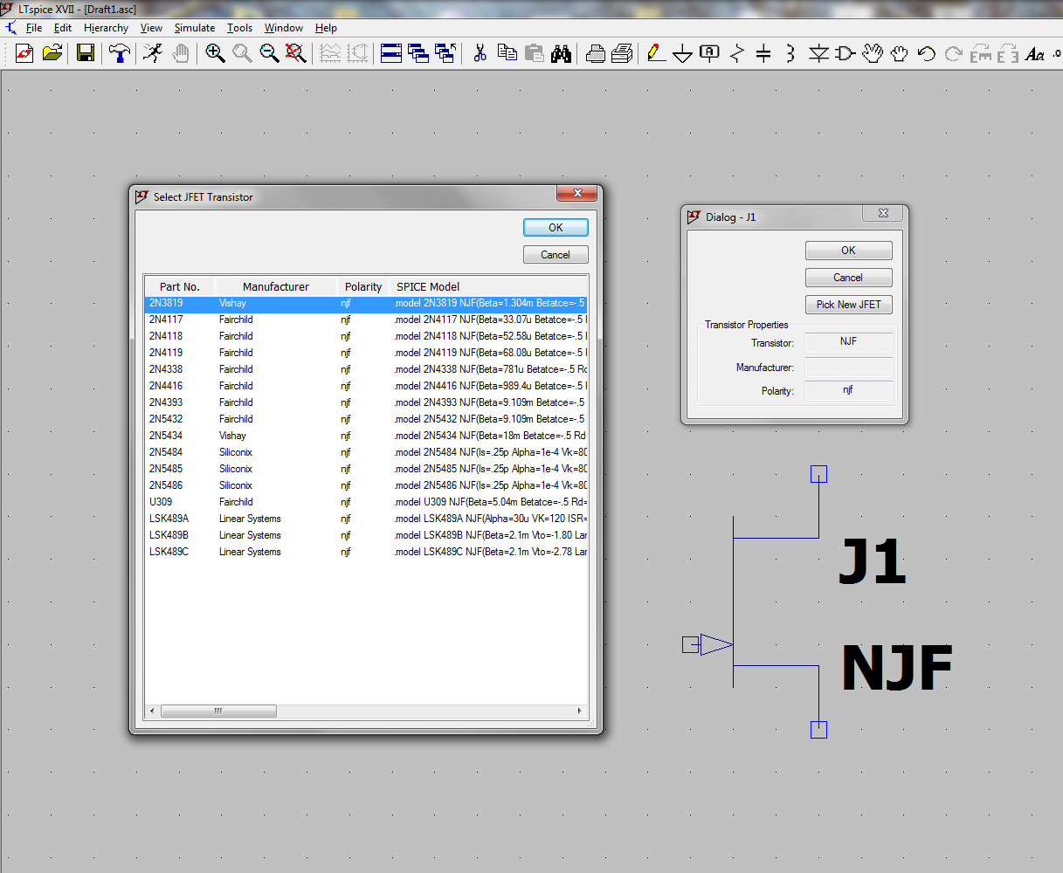Image resolution: width=1063 pixels, height=873 pixels.
Task: Open the Hierarchy menu
Action: [106, 28]
